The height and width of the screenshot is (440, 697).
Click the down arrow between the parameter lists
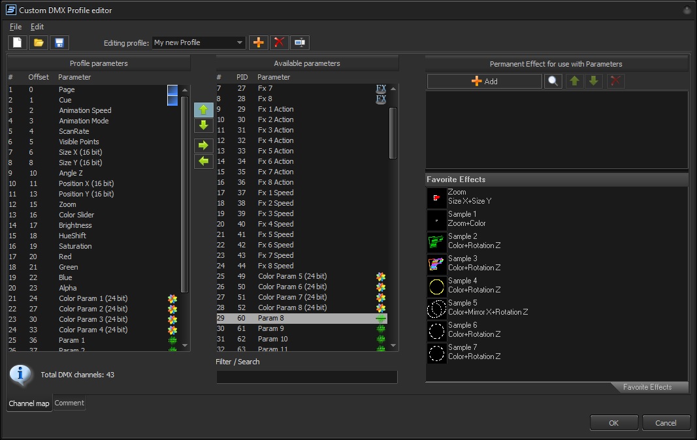click(203, 125)
